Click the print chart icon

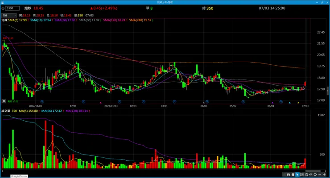pyautogui.click(x=289, y=174)
